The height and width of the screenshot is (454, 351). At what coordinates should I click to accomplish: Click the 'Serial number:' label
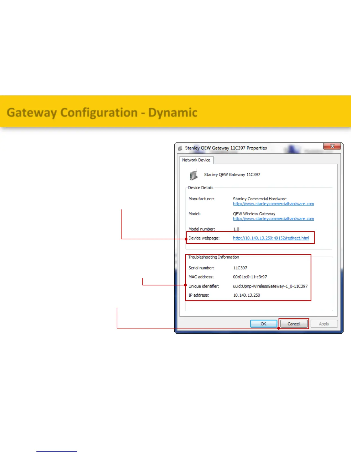tap(201, 268)
